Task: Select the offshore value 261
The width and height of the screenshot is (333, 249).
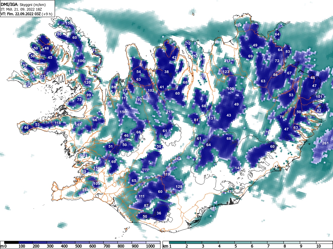Action: pyautogui.click(x=325, y=143)
